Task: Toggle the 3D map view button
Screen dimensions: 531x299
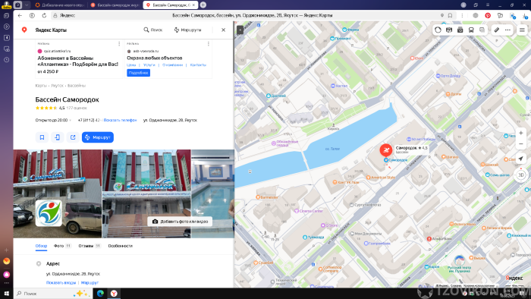Action: 521,175
